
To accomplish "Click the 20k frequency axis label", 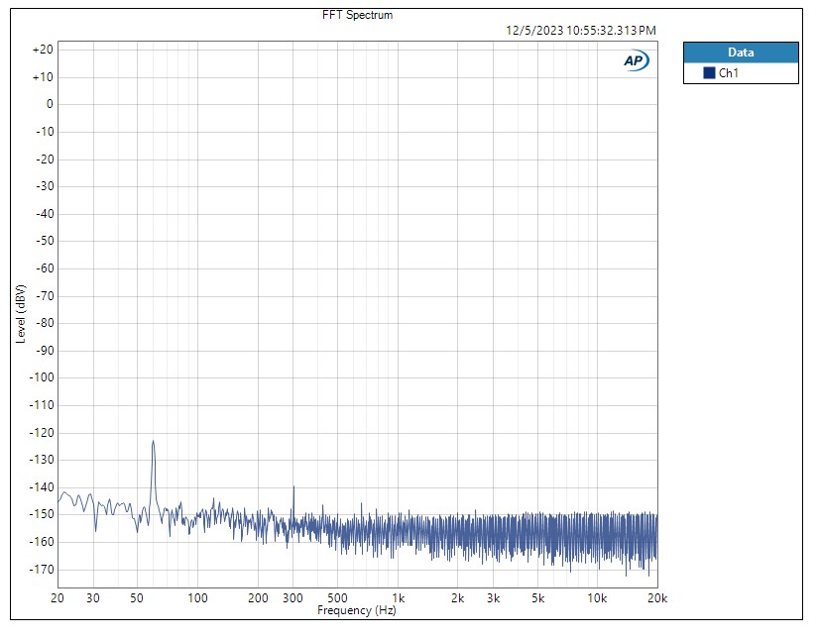I will point(657,598).
